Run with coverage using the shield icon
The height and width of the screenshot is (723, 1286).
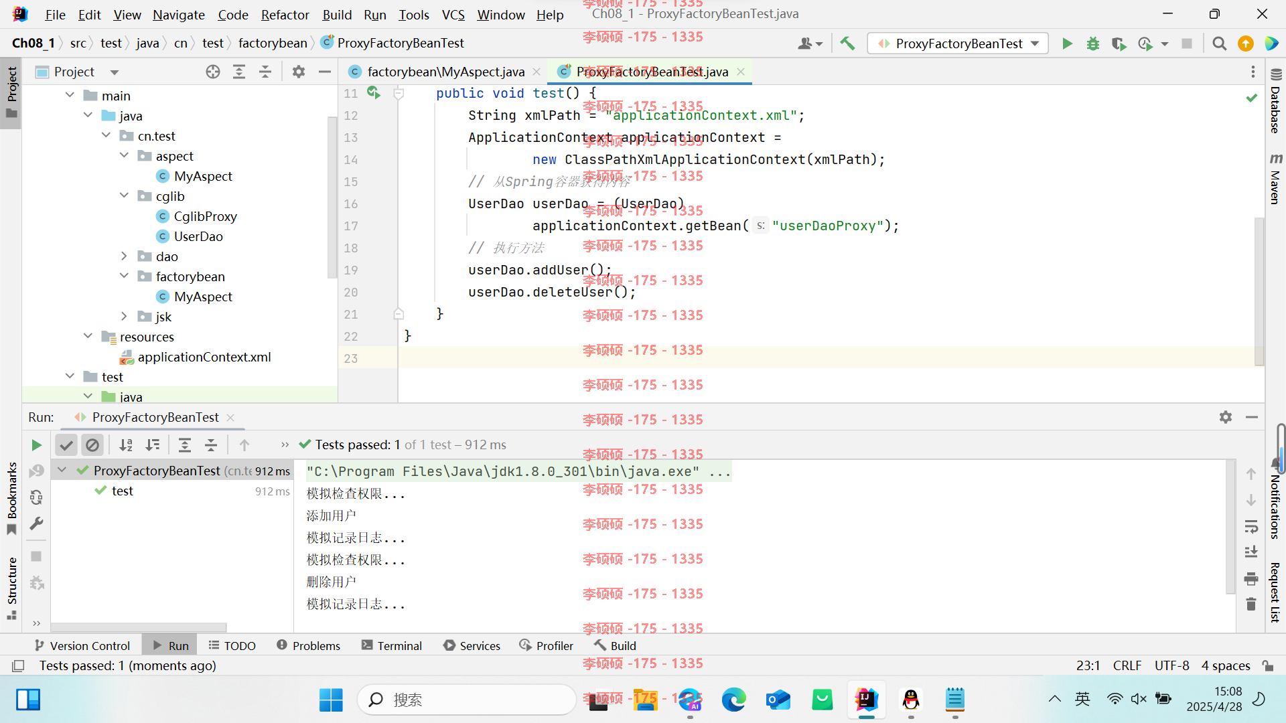[x=1119, y=44]
